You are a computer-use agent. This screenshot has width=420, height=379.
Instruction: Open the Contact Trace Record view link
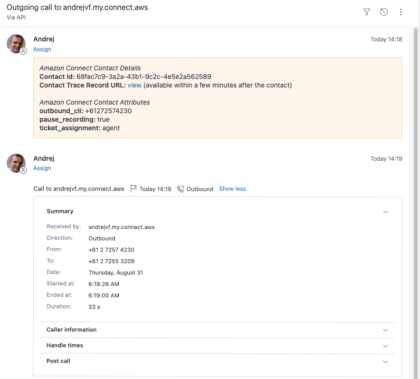click(134, 85)
